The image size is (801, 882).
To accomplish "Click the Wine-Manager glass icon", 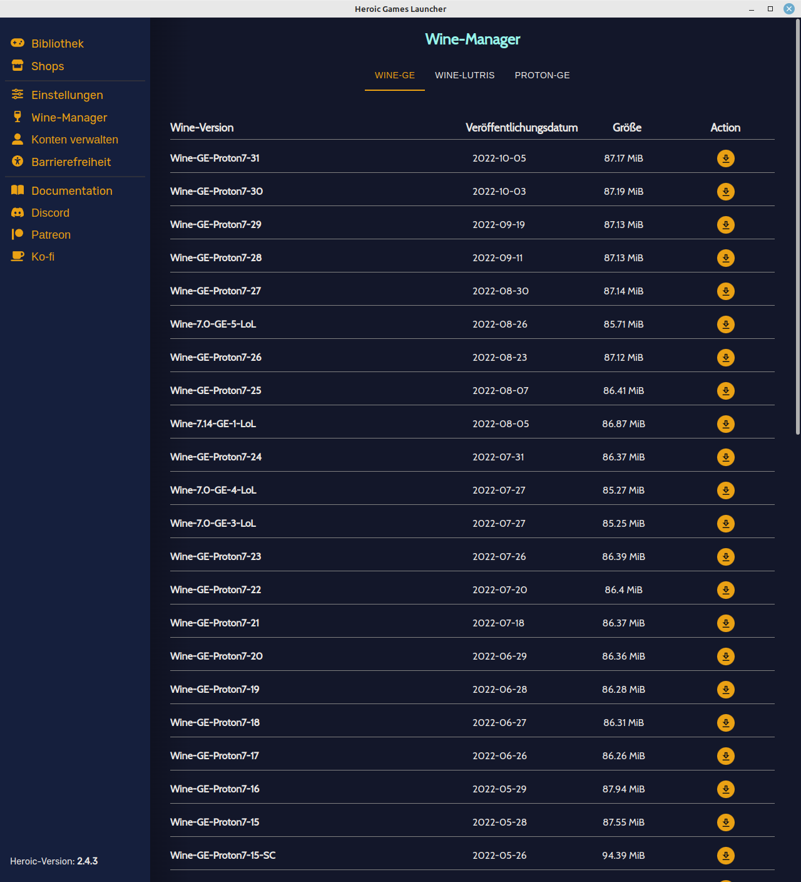I will pyautogui.click(x=18, y=117).
